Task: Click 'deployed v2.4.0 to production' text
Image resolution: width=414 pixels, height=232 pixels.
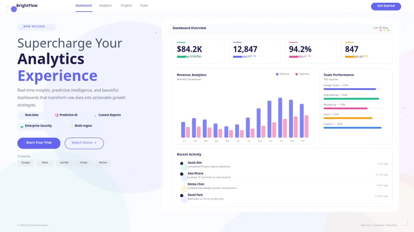Action: click(x=206, y=199)
